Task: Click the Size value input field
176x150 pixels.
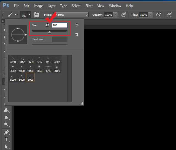Action: click(x=60, y=25)
